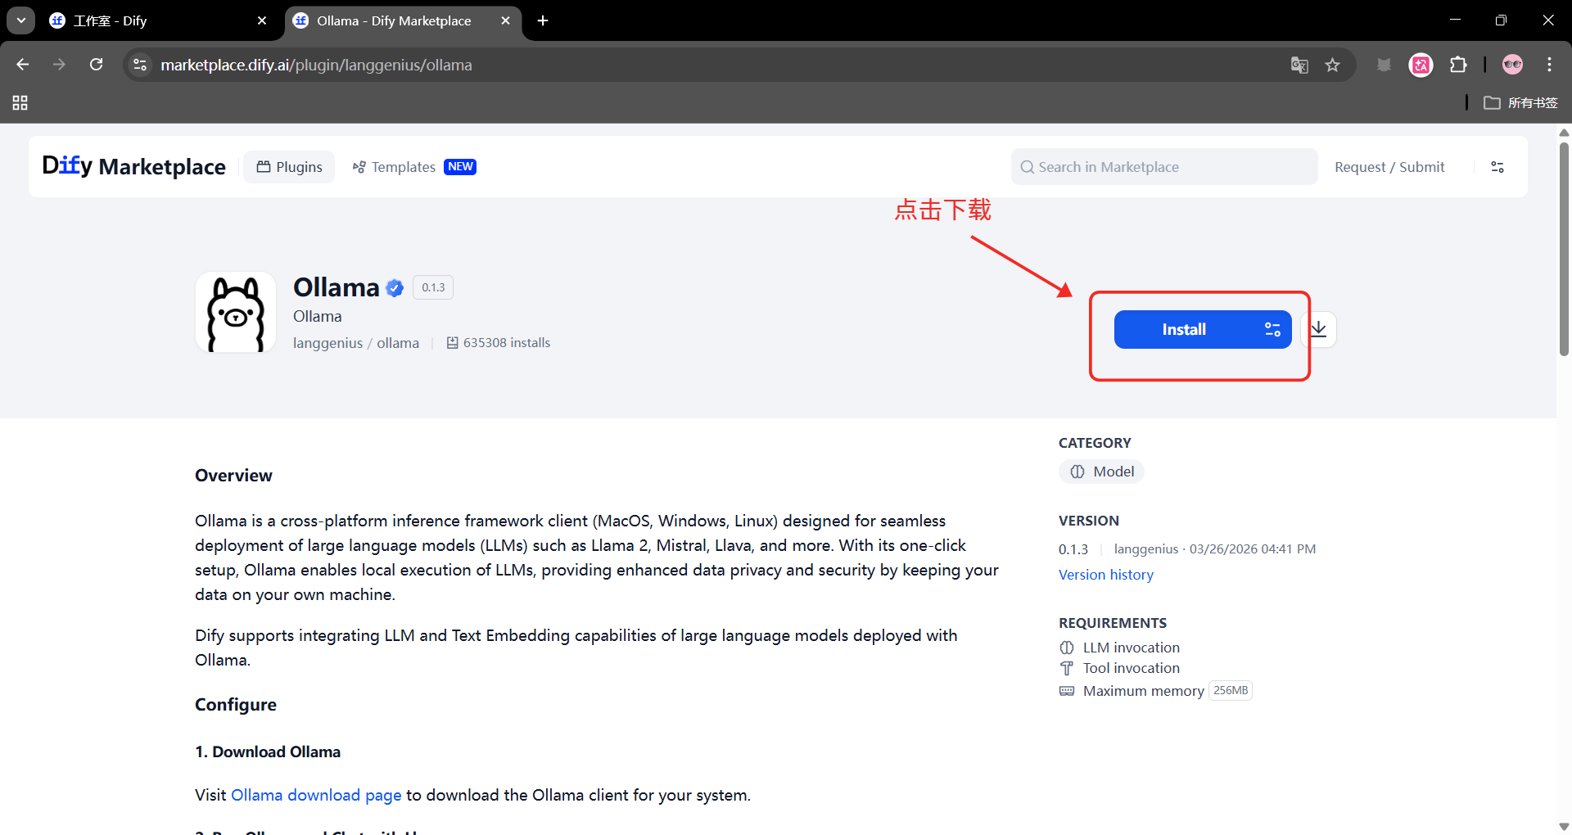Open Request / Submit link

coord(1389,167)
